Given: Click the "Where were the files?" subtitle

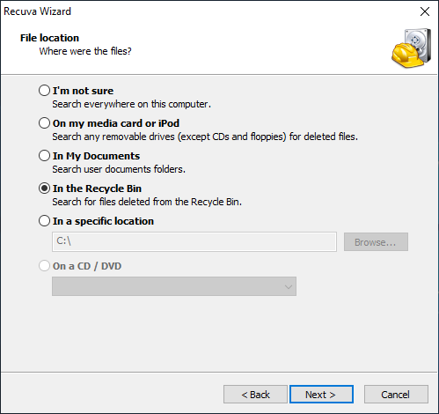Looking at the screenshot, I should (85, 51).
